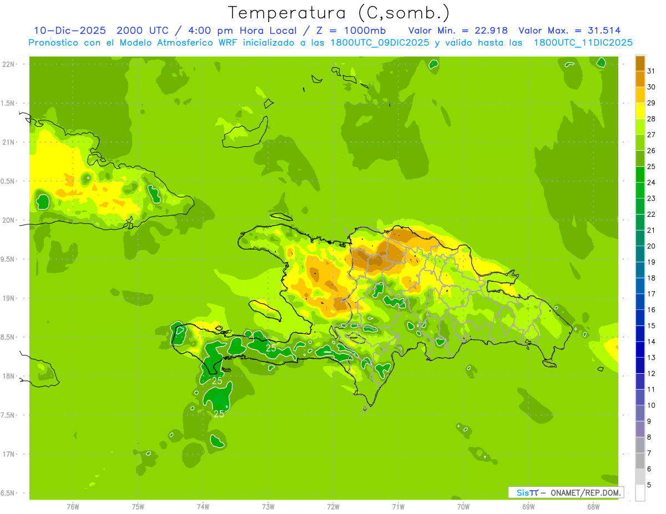
Task: Click the "2000 UTC" time text
Action: coord(144,30)
